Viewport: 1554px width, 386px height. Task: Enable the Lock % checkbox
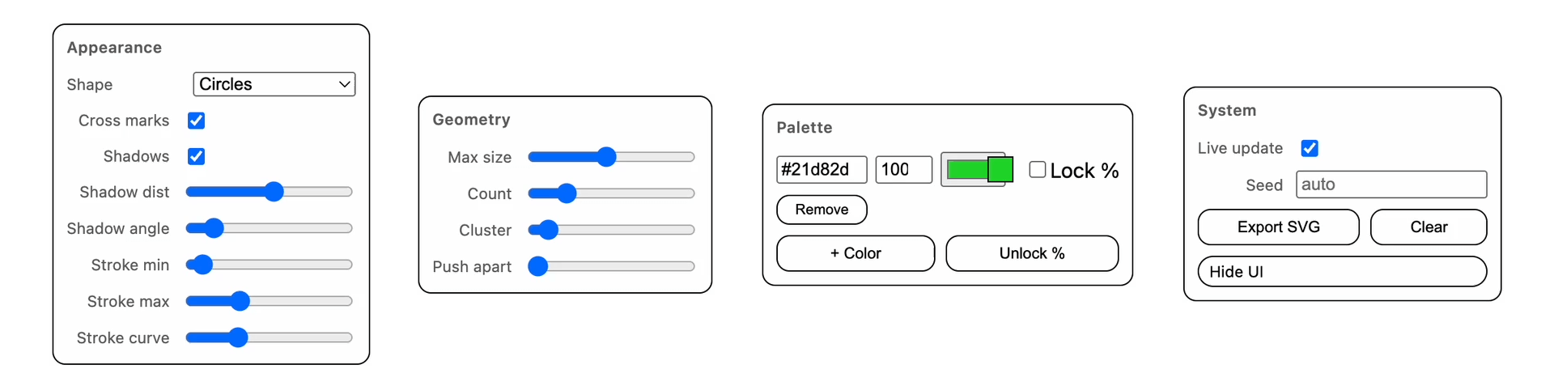1037,170
